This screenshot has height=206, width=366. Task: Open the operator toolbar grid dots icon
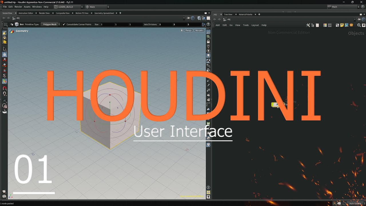5,24
